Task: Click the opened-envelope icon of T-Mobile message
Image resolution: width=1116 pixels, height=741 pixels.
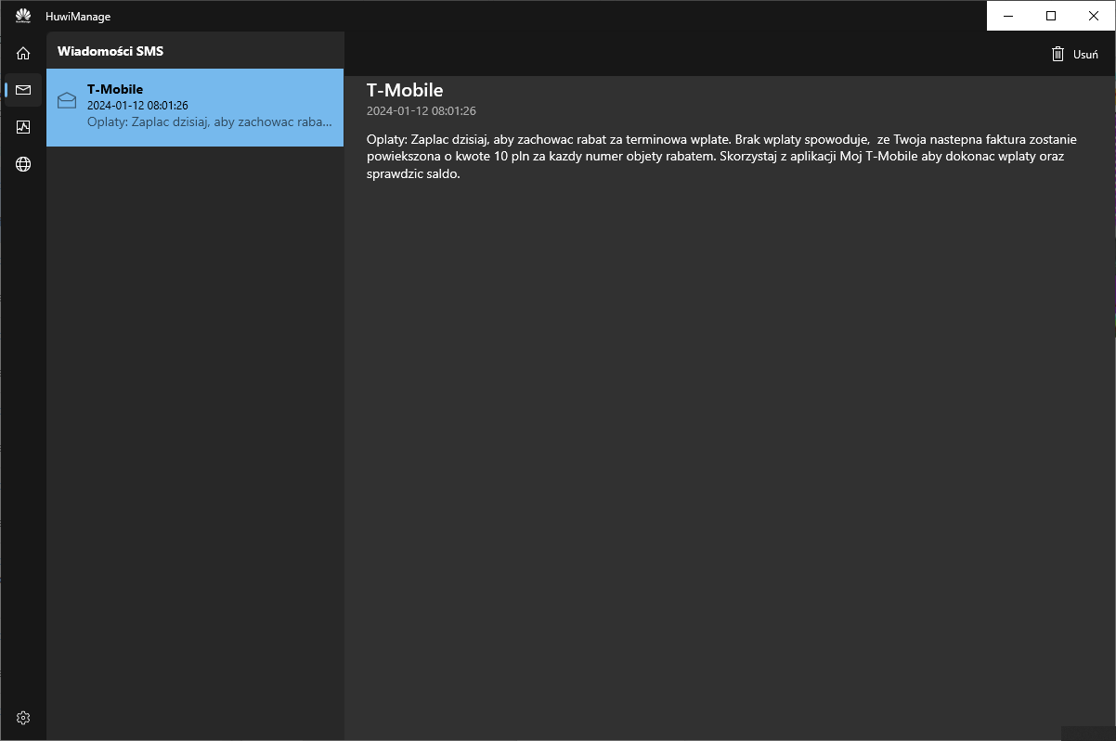Action: click(x=67, y=100)
